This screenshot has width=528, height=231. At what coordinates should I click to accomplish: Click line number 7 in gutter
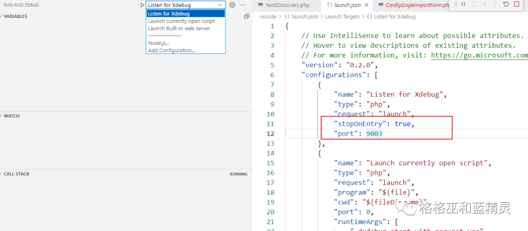coord(272,85)
